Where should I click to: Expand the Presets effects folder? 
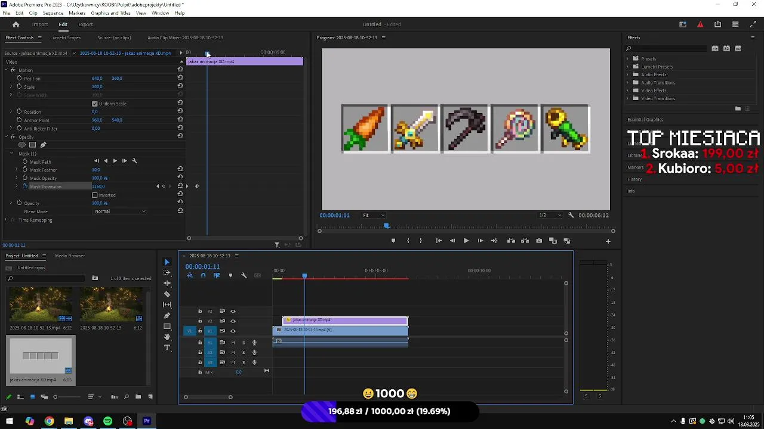628,58
